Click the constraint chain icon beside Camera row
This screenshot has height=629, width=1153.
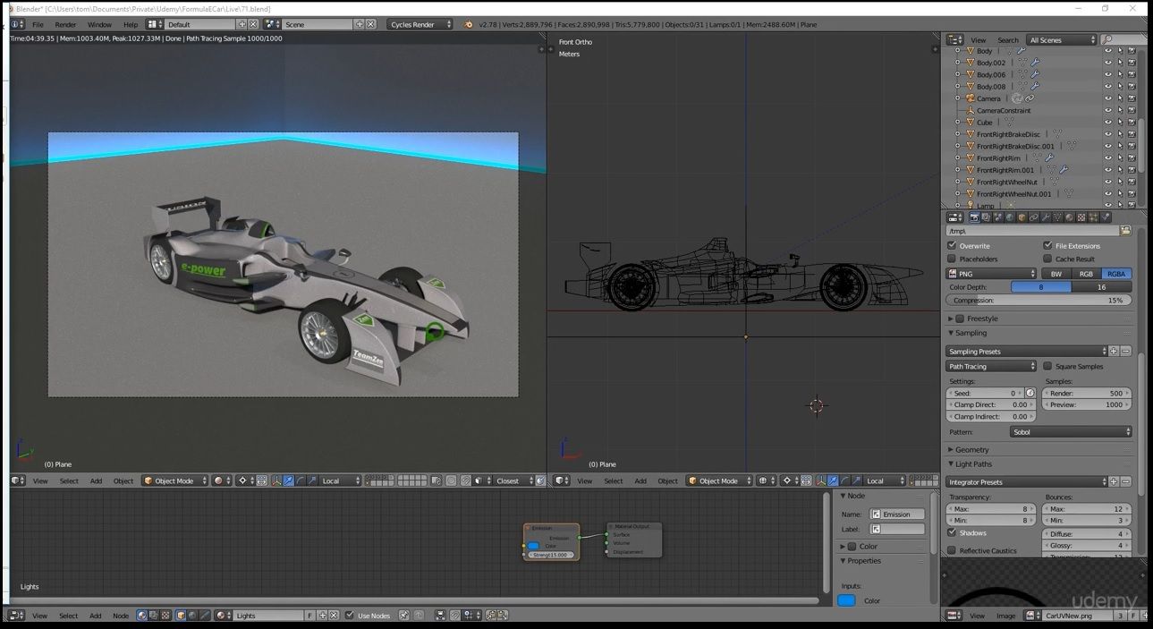[x=1030, y=98]
